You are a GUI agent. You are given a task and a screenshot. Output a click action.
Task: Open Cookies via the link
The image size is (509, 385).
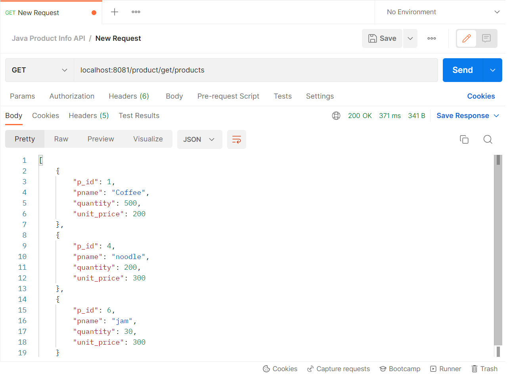click(481, 96)
